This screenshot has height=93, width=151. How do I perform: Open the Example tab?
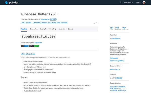[43, 29]
